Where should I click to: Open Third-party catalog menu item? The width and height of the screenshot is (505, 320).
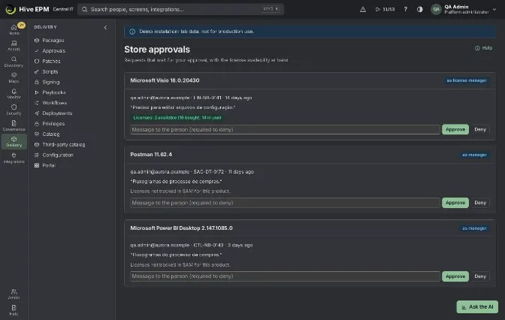click(x=63, y=144)
